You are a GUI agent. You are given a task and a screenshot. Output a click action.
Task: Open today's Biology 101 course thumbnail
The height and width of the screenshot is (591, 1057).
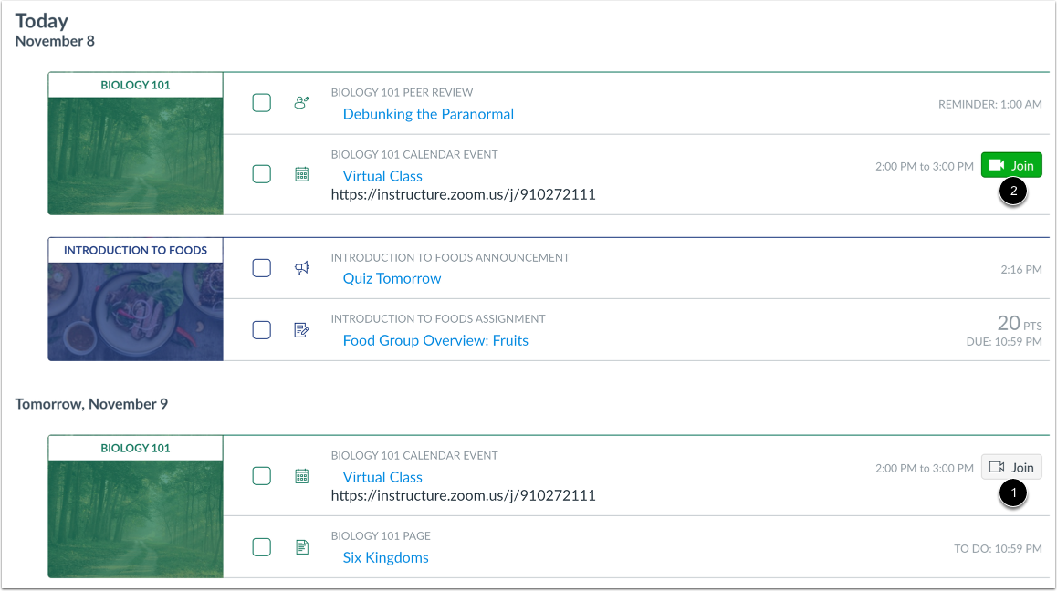coord(135,155)
